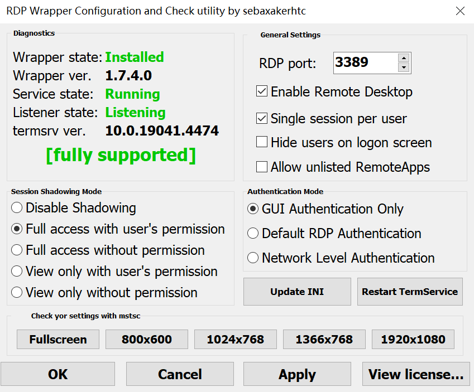Apply the current configuration
The height and width of the screenshot is (392, 474).
click(x=297, y=374)
